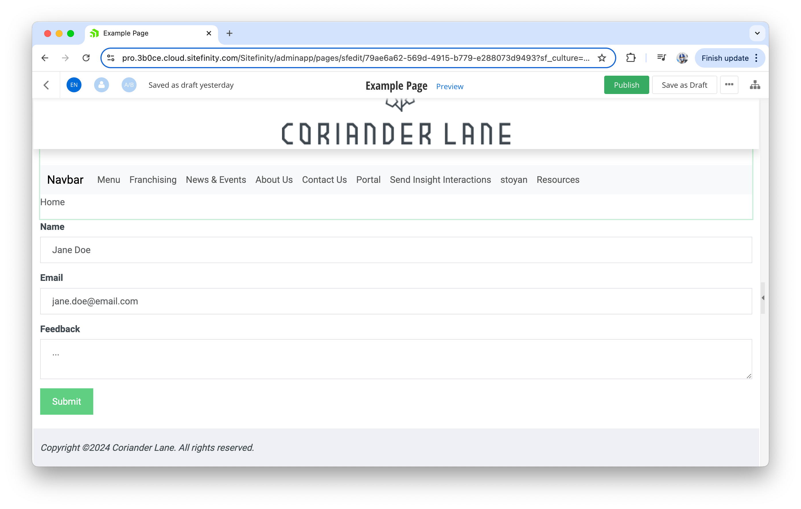This screenshot has width=801, height=509.
Task: Click the green Publish button
Action: pos(626,85)
